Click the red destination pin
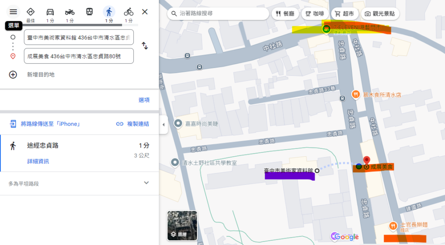 (366, 161)
